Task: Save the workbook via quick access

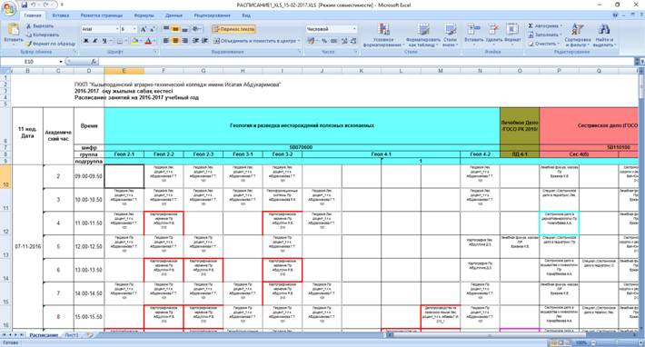Action: [x=25, y=5]
